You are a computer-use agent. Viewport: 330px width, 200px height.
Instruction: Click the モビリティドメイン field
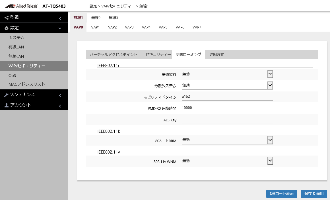point(227,97)
